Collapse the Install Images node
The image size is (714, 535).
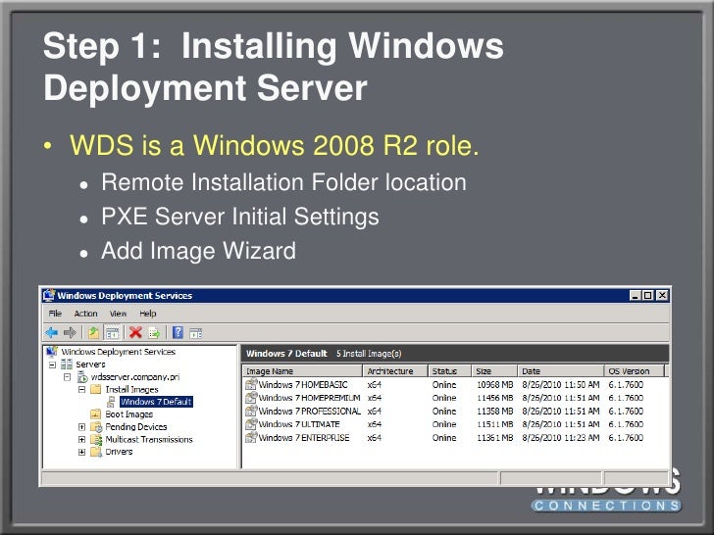click(x=82, y=389)
